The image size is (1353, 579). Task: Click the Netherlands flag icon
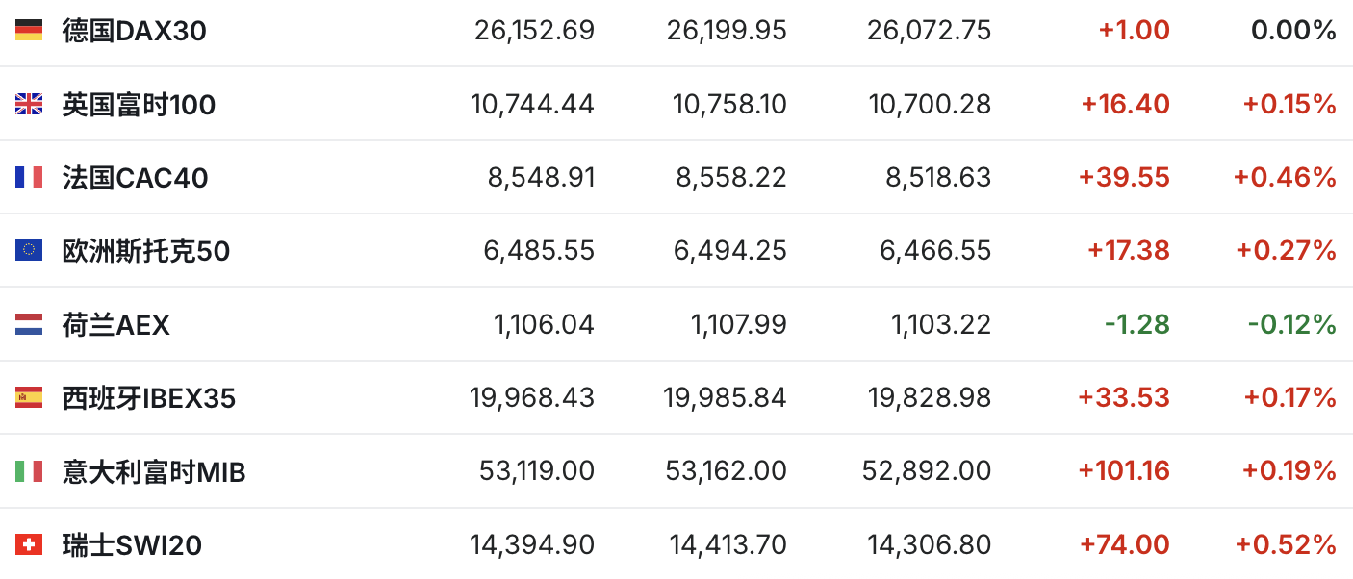(29, 324)
